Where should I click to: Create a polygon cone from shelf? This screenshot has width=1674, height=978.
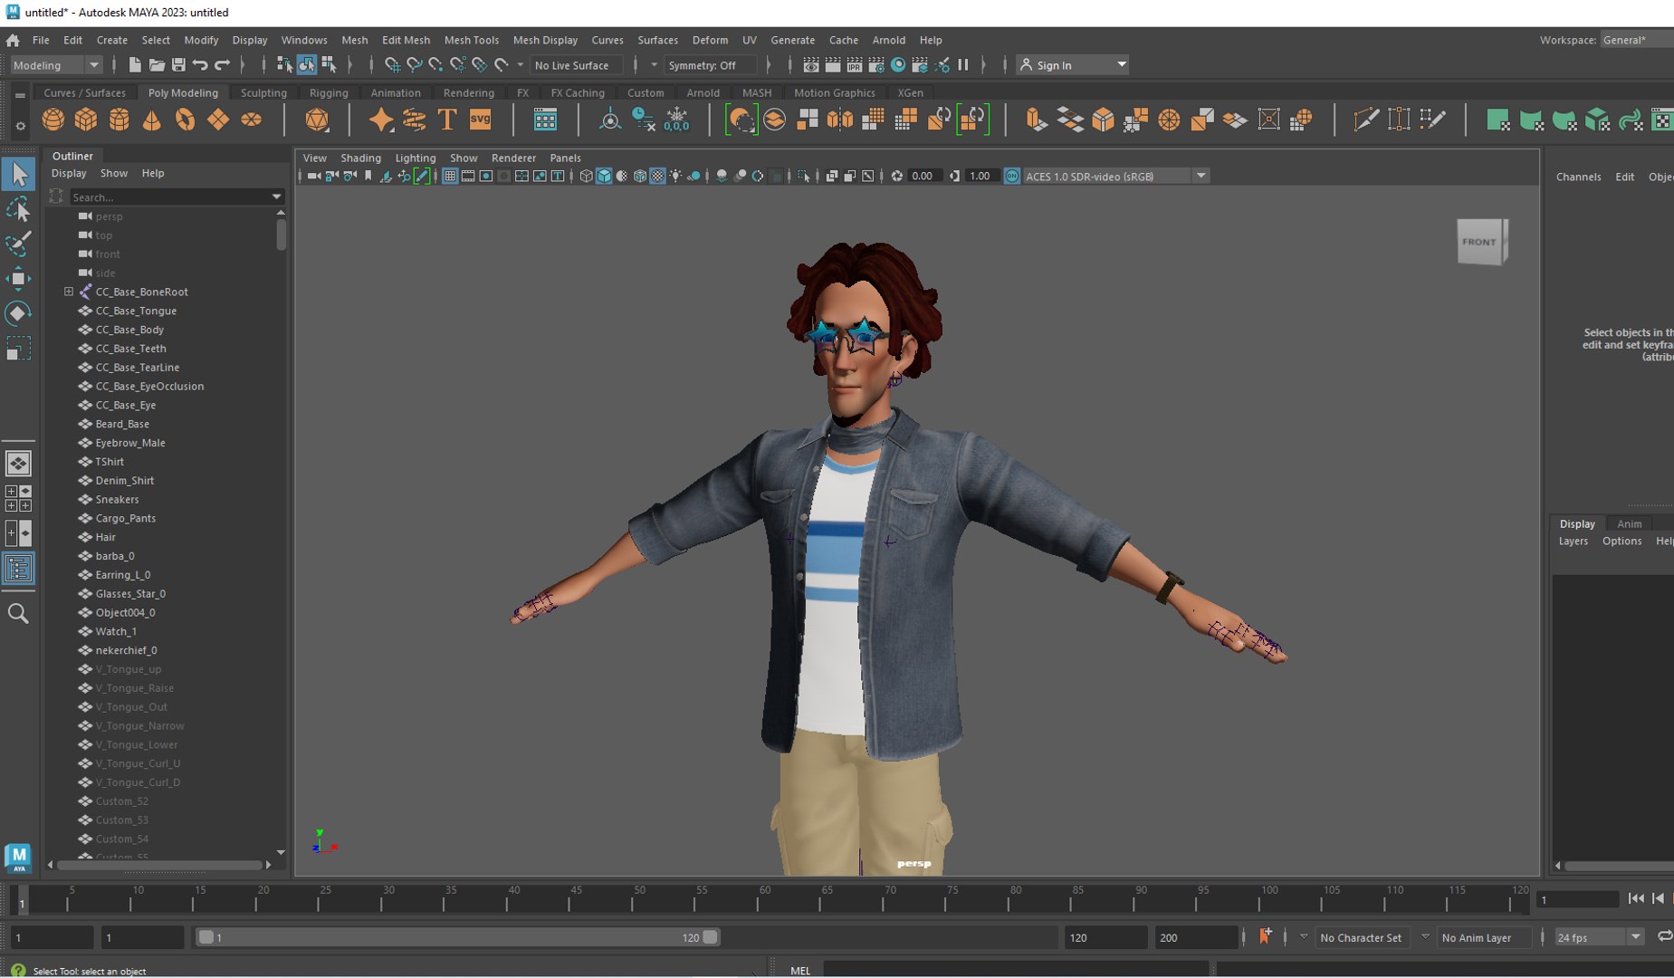(152, 120)
